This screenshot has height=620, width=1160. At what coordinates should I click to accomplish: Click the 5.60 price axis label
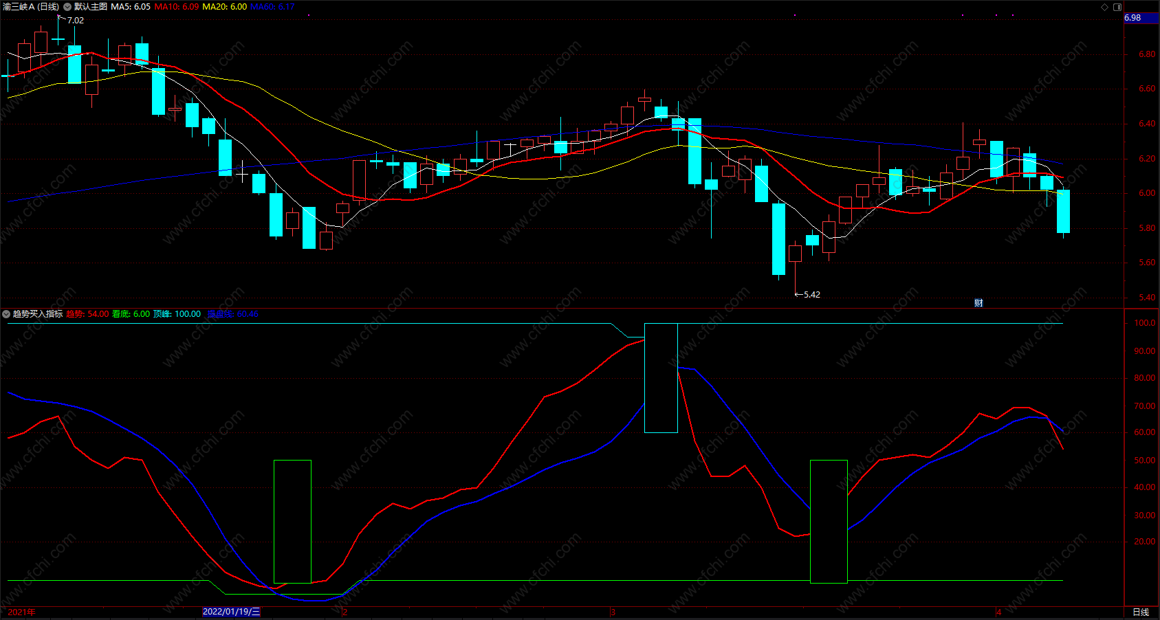tap(1147, 263)
